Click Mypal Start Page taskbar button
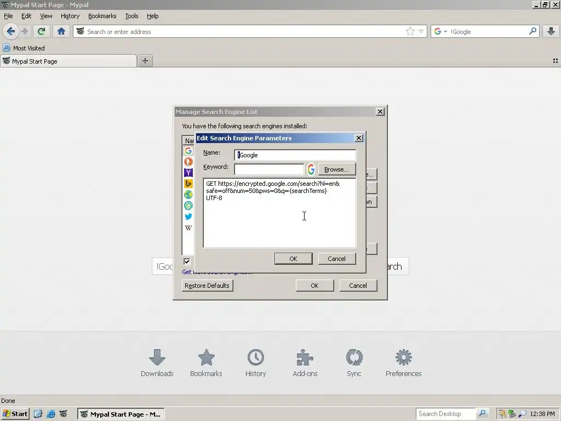The image size is (561, 421). pos(121,414)
